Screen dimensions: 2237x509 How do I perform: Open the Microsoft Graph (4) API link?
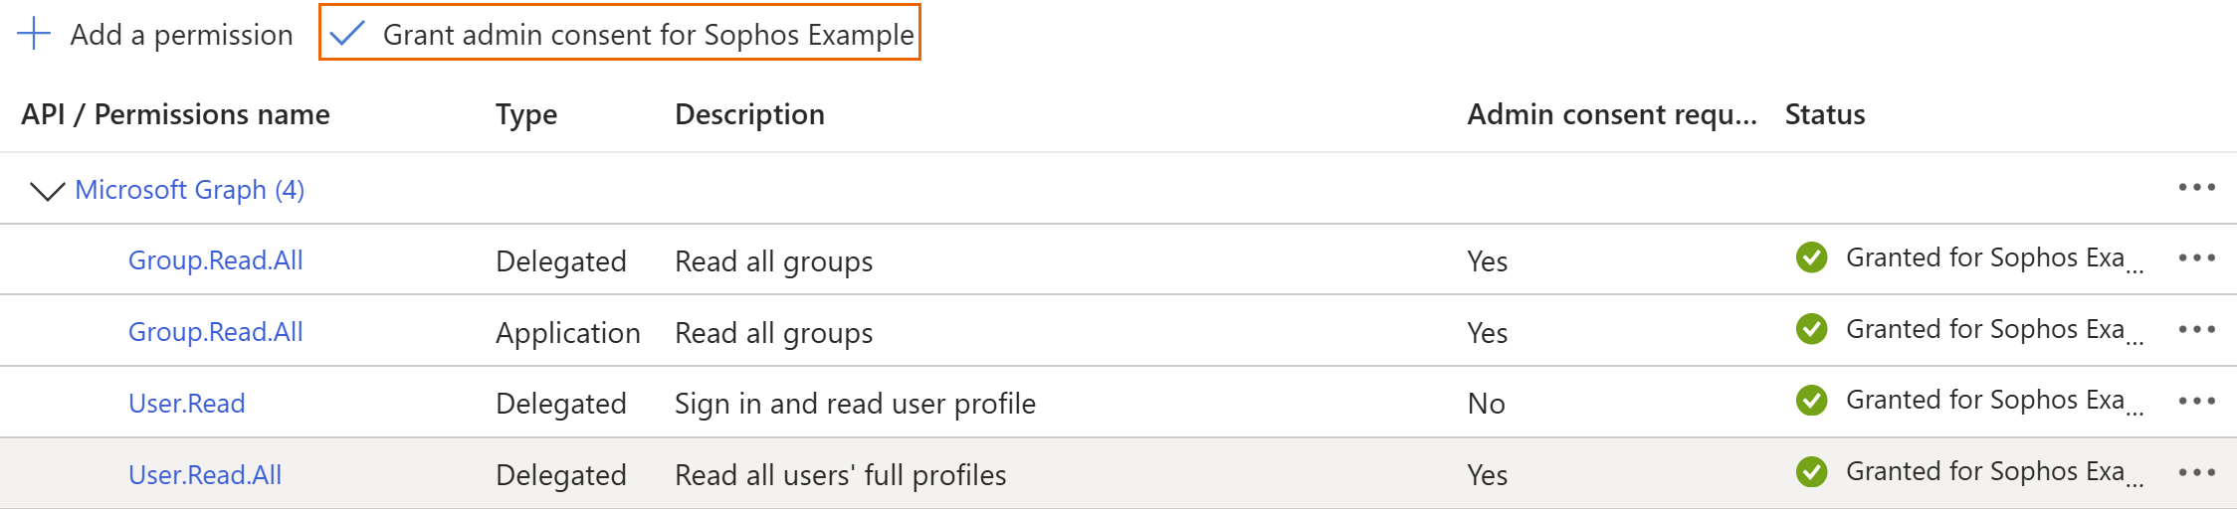tap(189, 190)
